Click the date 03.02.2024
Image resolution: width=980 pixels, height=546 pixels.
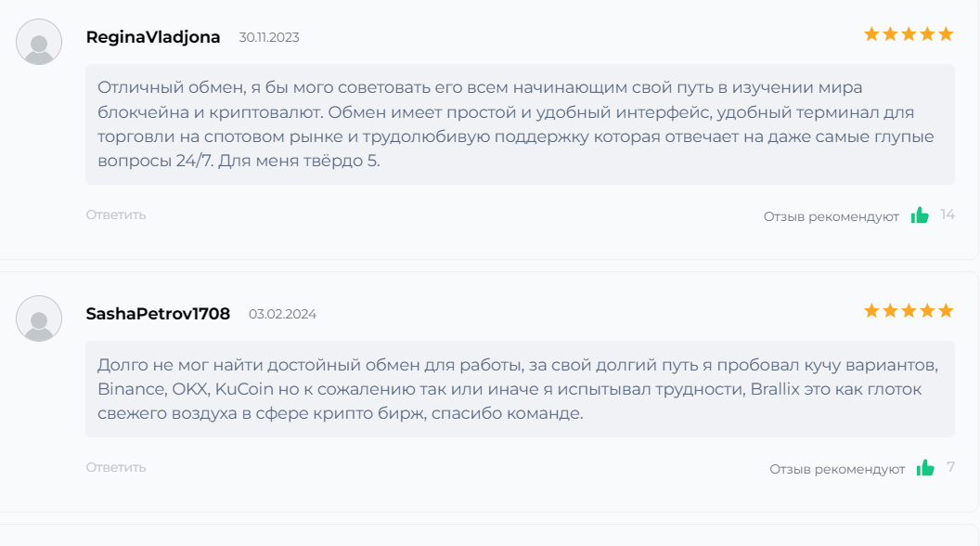click(x=282, y=315)
